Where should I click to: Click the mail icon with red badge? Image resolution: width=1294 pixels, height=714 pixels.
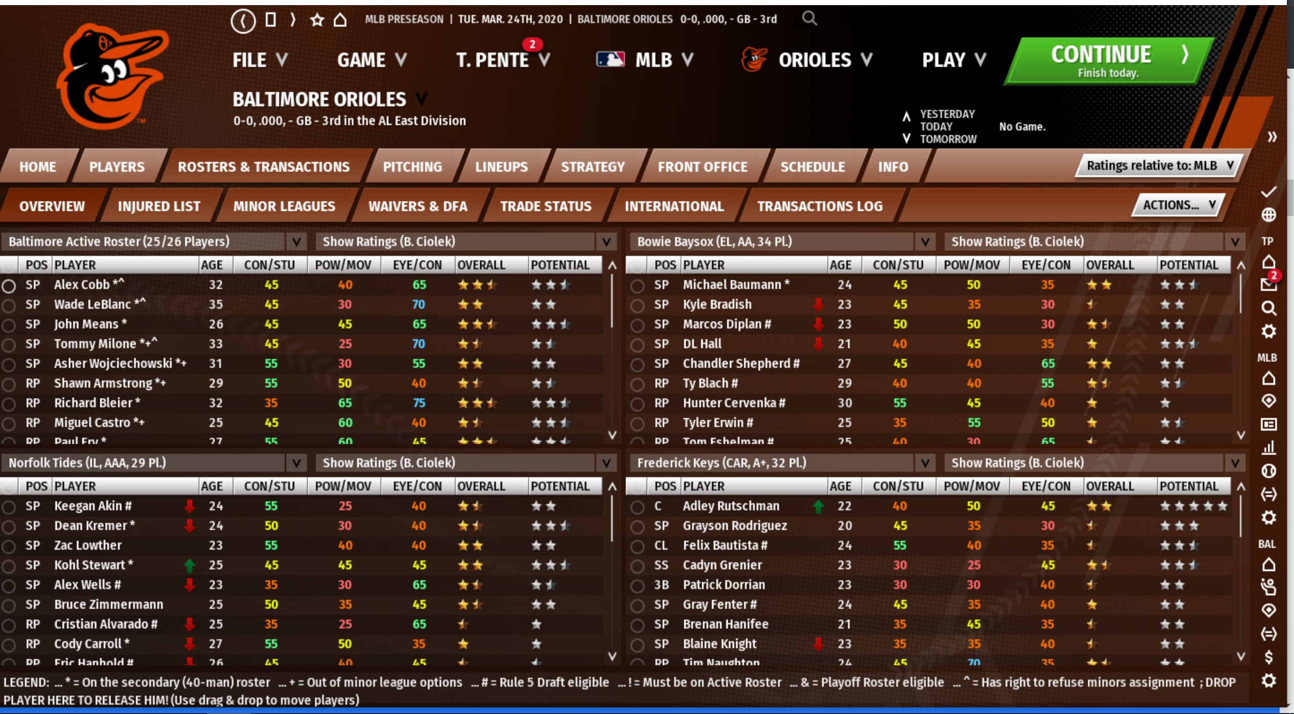coord(1269,284)
